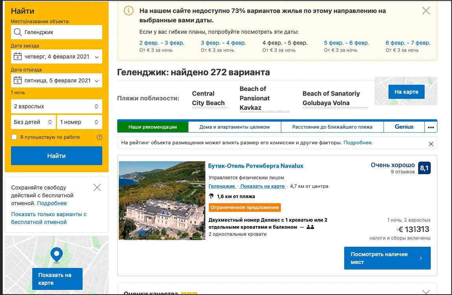Open 'Бутик-Отель Ротенберга Navalux' title link
Screen dimensions: 452x295
[256, 166]
